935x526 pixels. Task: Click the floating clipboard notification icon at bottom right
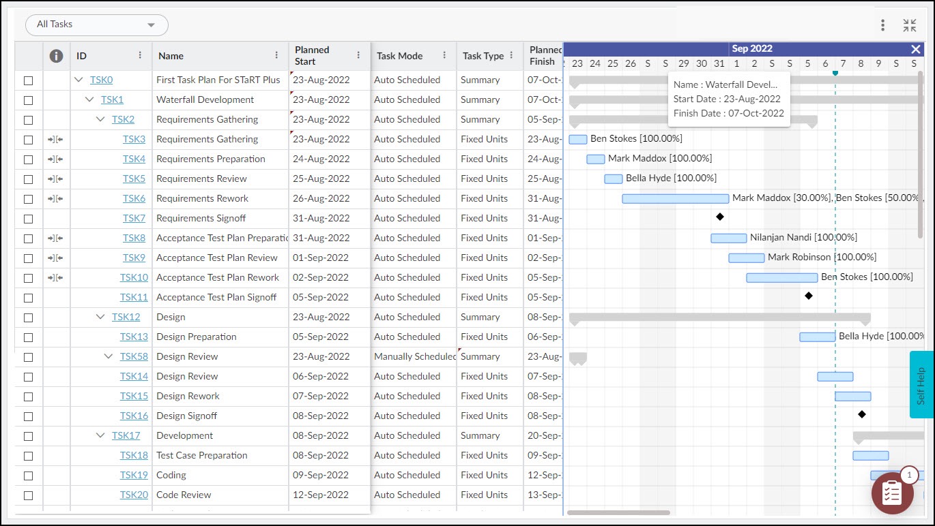892,493
